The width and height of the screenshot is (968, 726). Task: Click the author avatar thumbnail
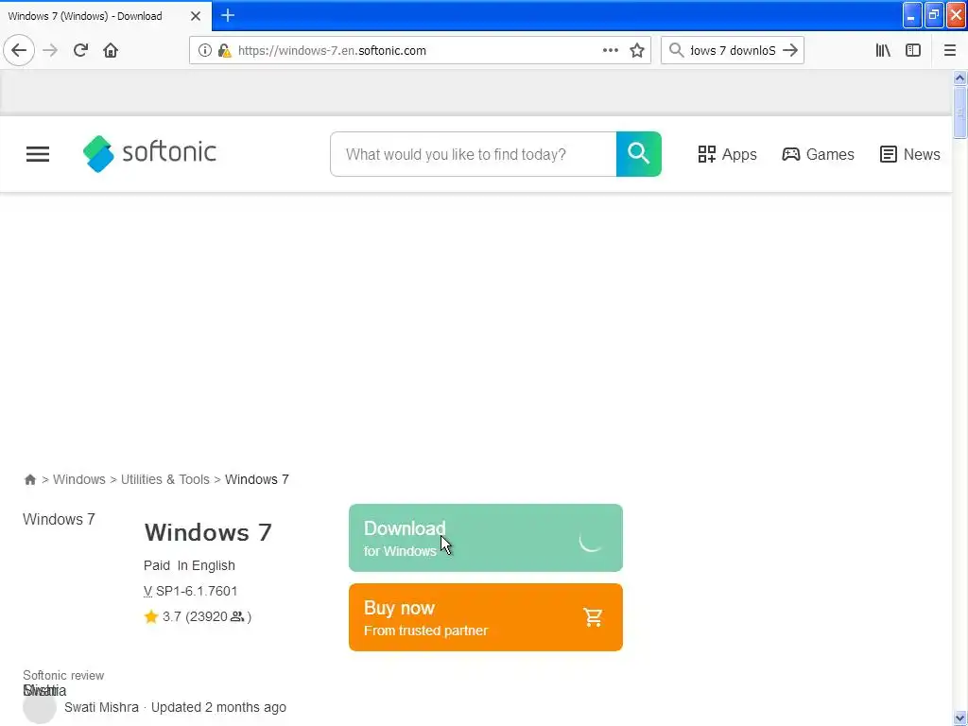coord(40,707)
